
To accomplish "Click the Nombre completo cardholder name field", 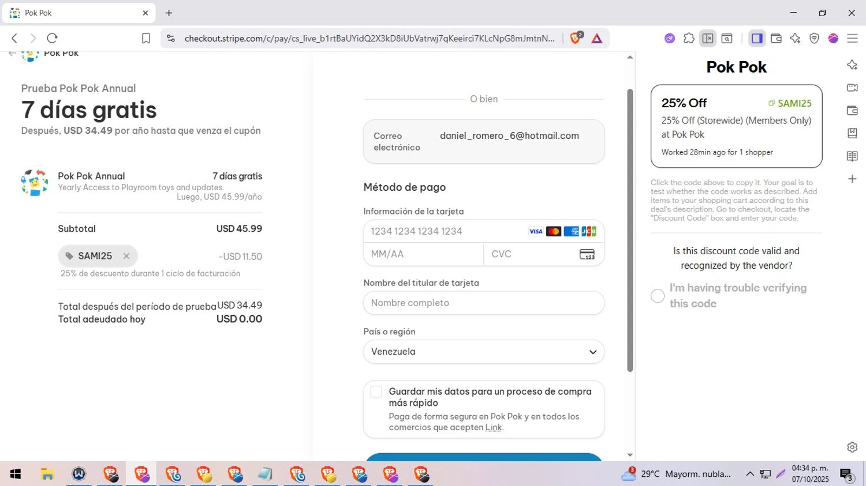I will [x=484, y=303].
